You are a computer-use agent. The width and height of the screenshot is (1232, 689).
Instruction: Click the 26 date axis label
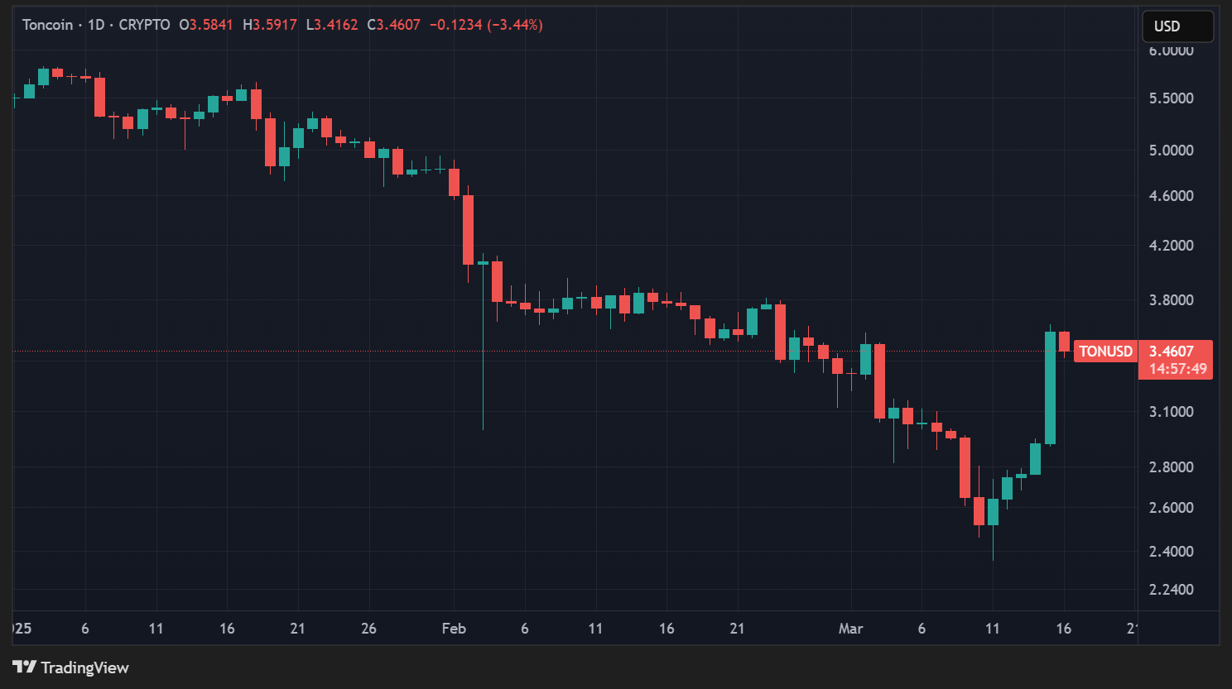(368, 629)
